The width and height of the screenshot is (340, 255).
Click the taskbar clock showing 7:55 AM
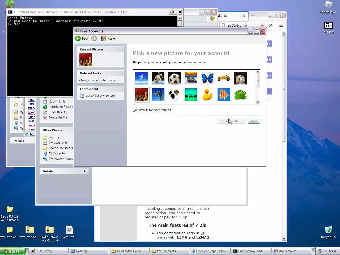tap(330, 251)
